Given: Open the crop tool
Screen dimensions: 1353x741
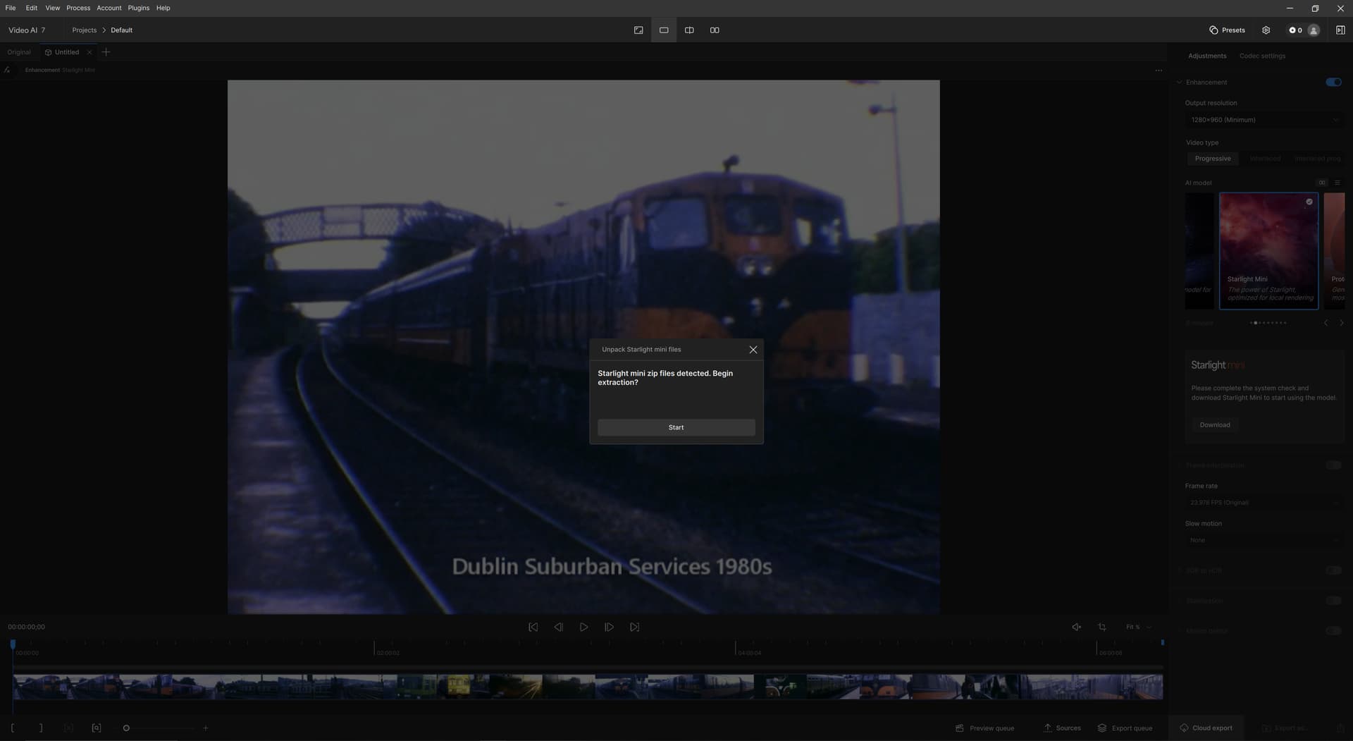Looking at the screenshot, I should (x=1101, y=627).
